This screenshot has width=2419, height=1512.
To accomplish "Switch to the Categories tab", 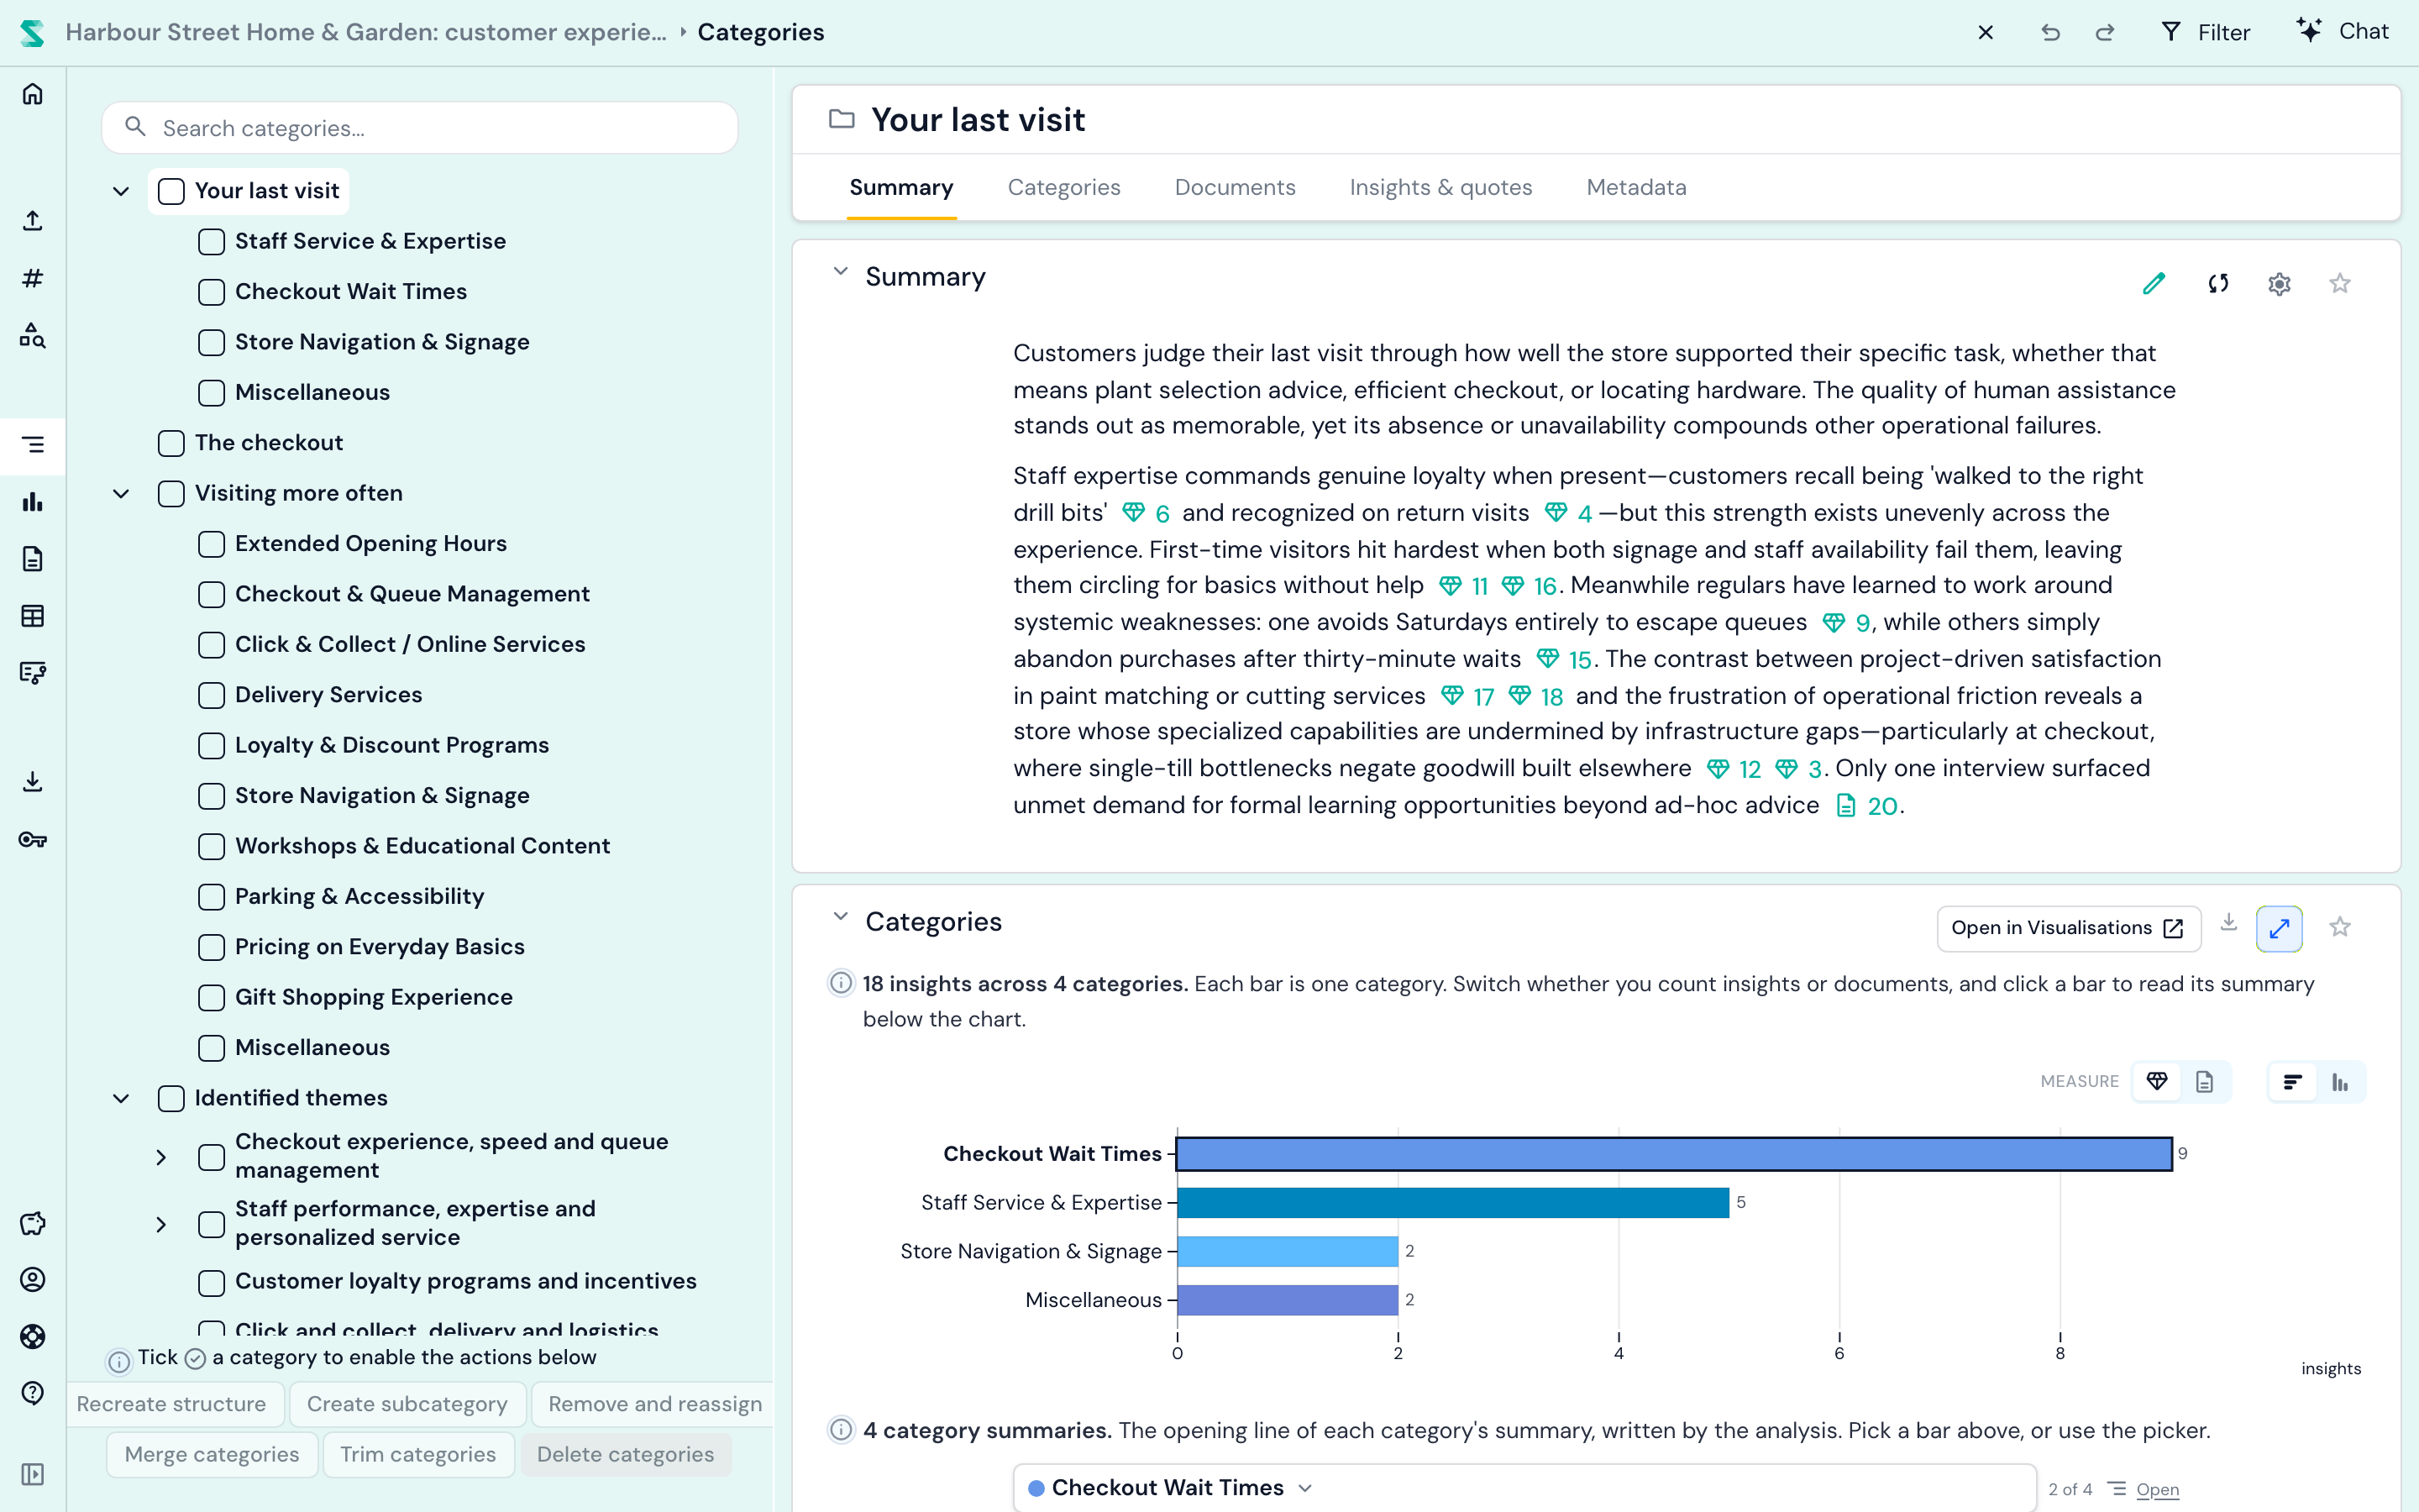I will click(x=1063, y=187).
